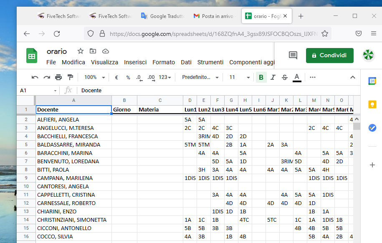Click the A1 name box field
This screenshot has width=382, height=243.
(x=38, y=91)
